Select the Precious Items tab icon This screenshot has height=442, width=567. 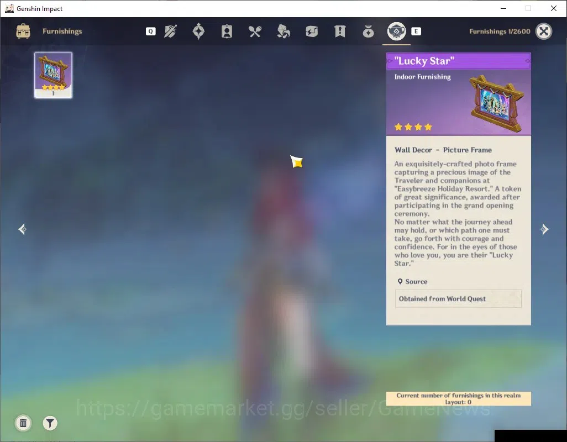click(368, 31)
